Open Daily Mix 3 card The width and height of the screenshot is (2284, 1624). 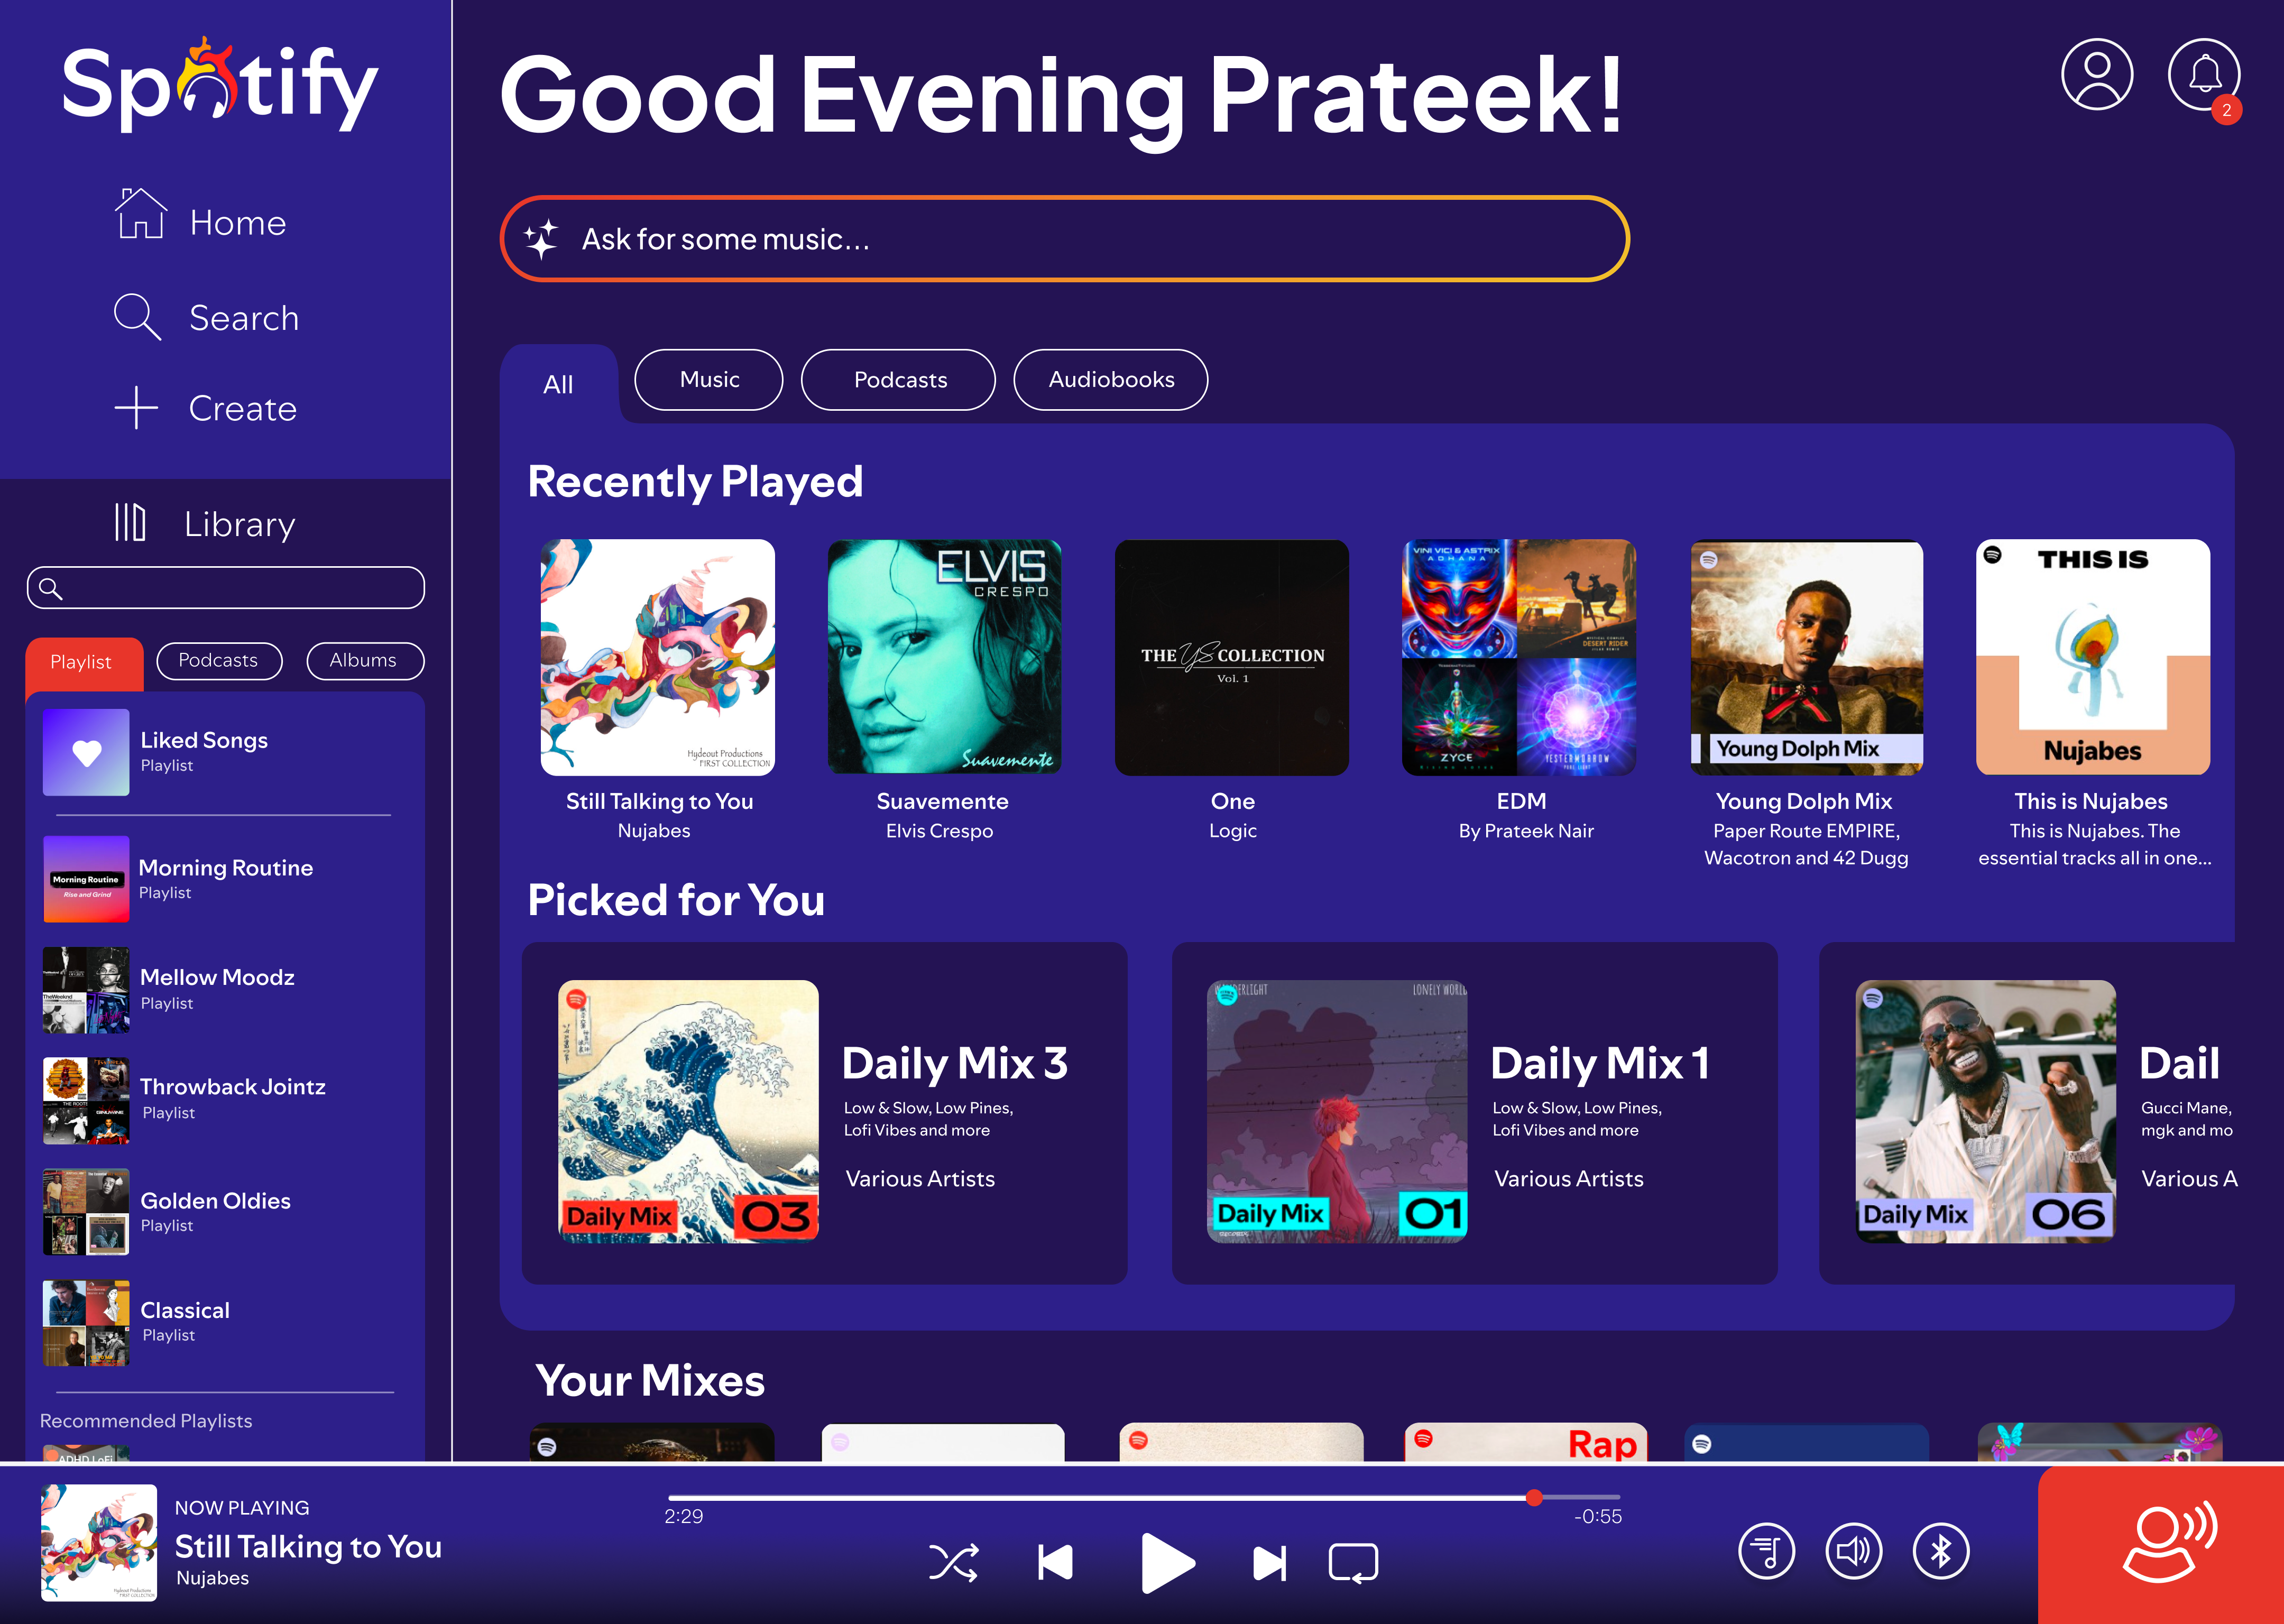[824, 1113]
